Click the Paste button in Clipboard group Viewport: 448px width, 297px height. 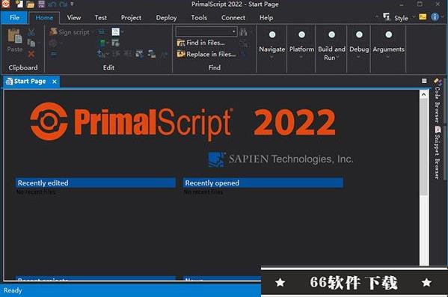coord(15,40)
